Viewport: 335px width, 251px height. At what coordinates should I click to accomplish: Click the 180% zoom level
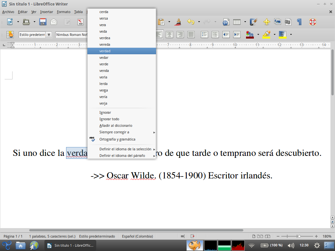[327, 236]
